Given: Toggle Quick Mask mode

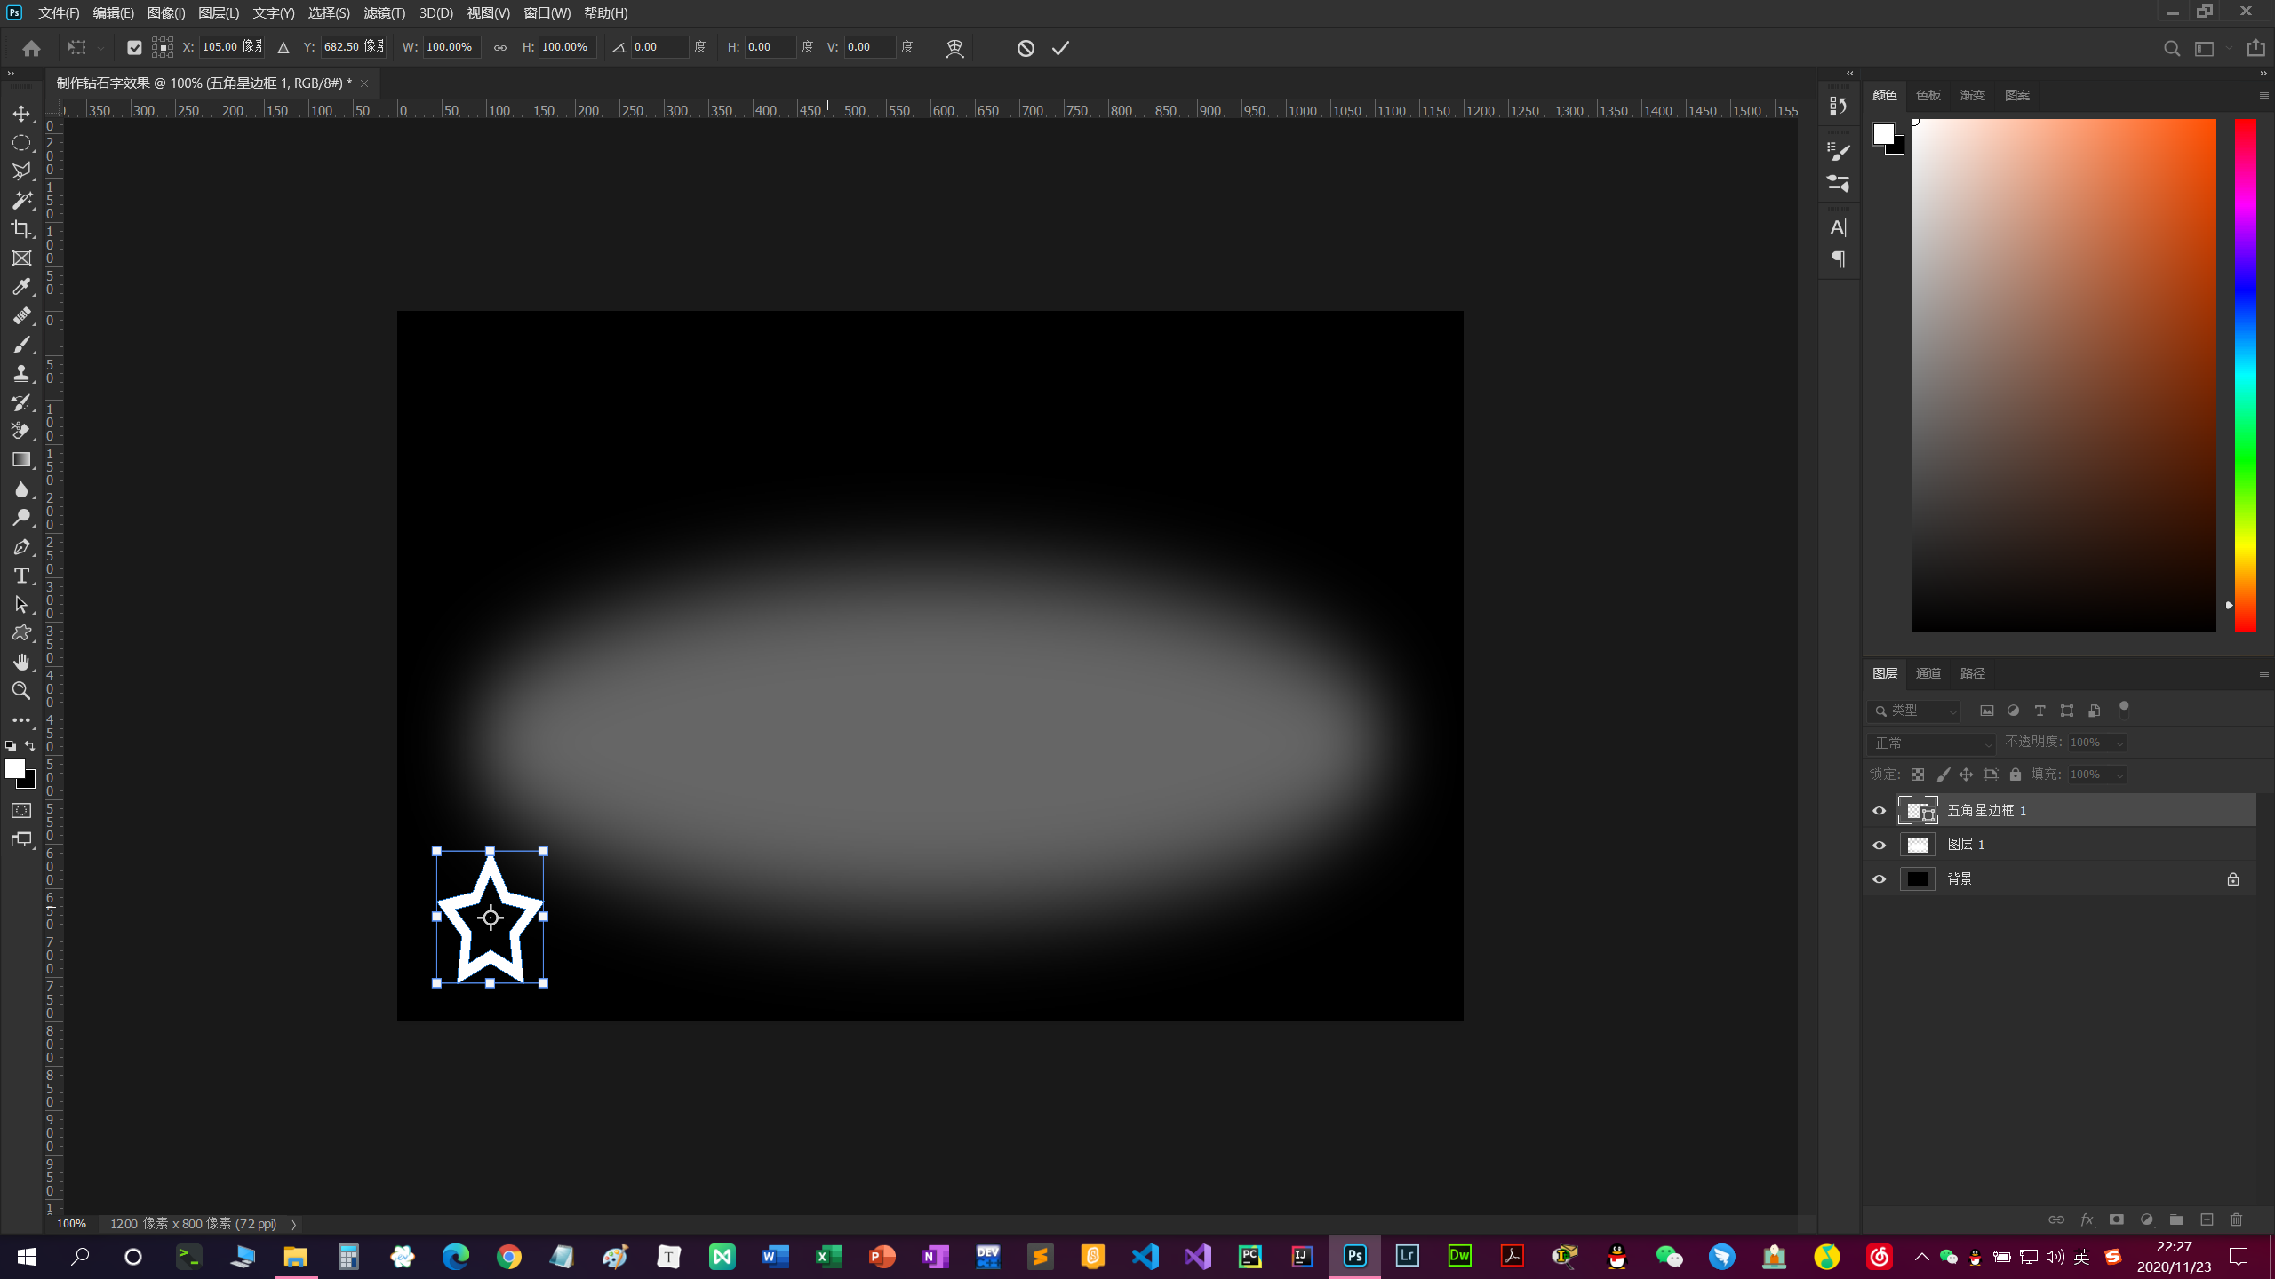Looking at the screenshot, I should coord(21,811).
